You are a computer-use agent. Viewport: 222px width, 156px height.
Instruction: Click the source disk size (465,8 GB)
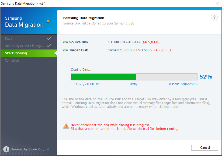click(x=151, y=42)
